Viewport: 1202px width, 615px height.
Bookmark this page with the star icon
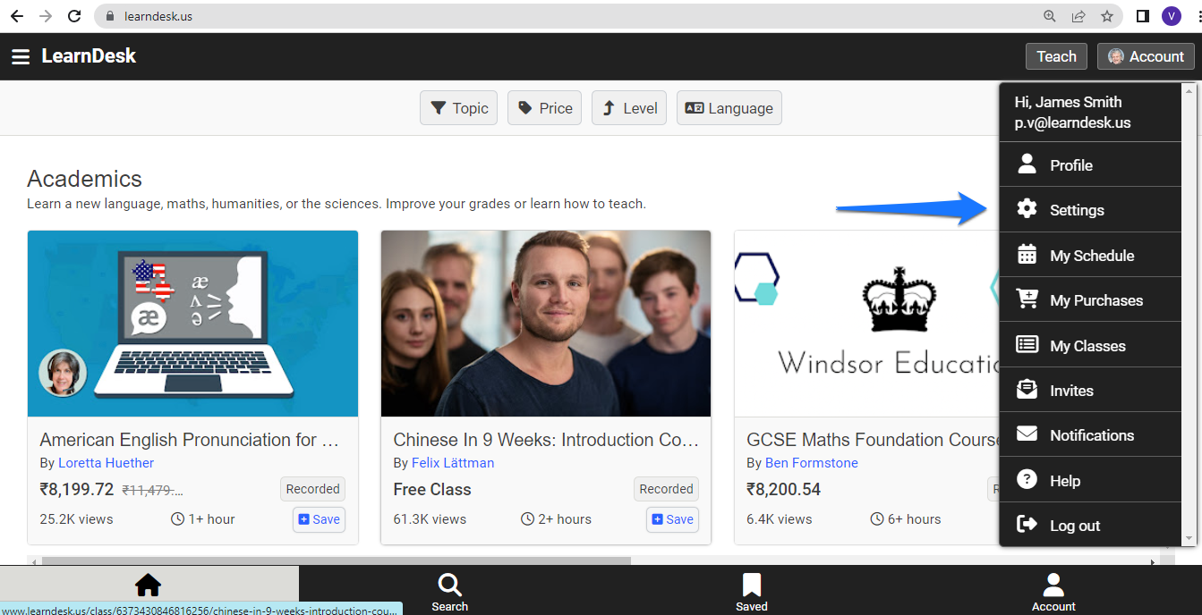tap(1107, 16)
